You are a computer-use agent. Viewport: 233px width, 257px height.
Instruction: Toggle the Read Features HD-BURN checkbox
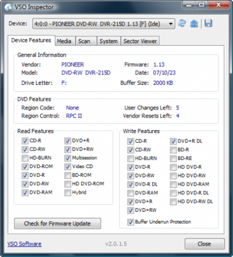[x=25, y=158]
